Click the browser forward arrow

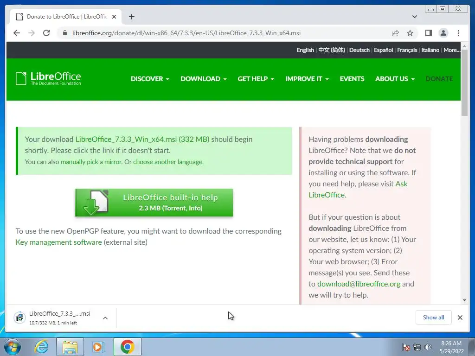[32, 33]
